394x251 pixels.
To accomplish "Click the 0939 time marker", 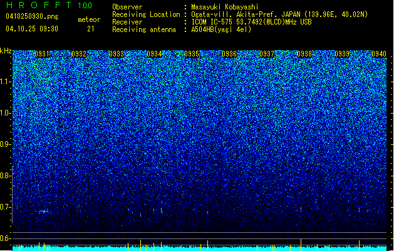I will 342,54.
